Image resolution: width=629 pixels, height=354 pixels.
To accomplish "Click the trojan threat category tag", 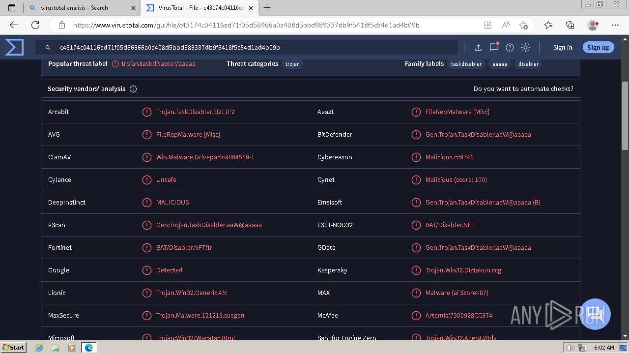I will 292,64.
